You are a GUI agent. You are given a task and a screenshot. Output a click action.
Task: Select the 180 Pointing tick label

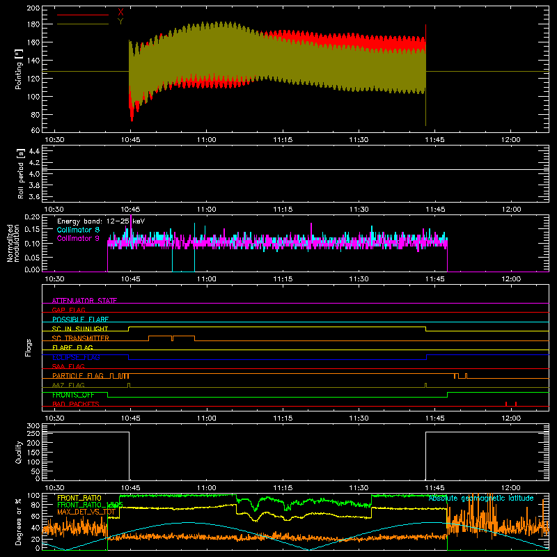[x=33, y=24]
